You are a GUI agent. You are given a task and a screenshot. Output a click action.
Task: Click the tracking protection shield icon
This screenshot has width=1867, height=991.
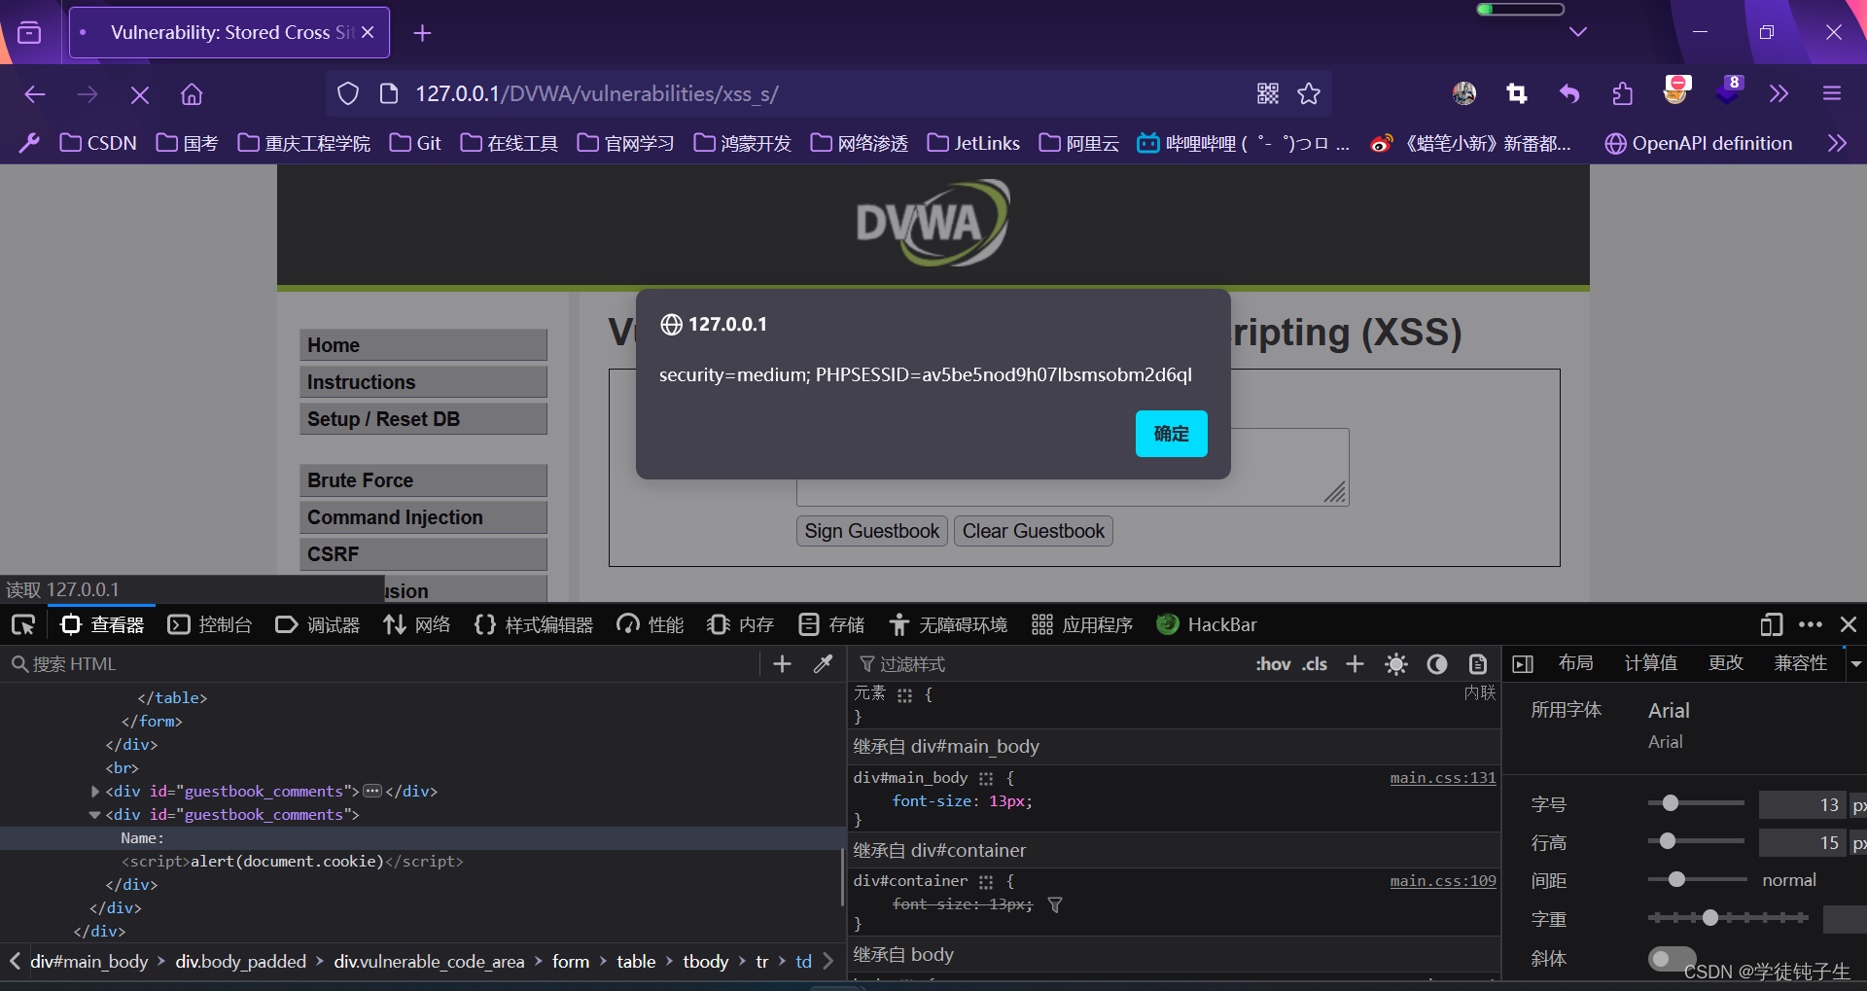[348, 93]
